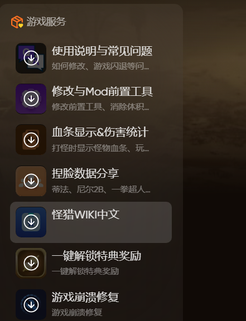This screenshot has height=321, width=246.
Task: Click the 一键解锁特典奖励 title
Action: coord(97,256)
